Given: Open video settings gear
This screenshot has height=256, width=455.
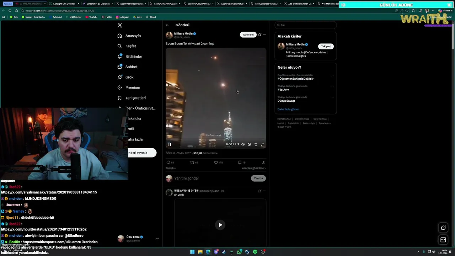Looking at the screenshot, I should 249,144.
